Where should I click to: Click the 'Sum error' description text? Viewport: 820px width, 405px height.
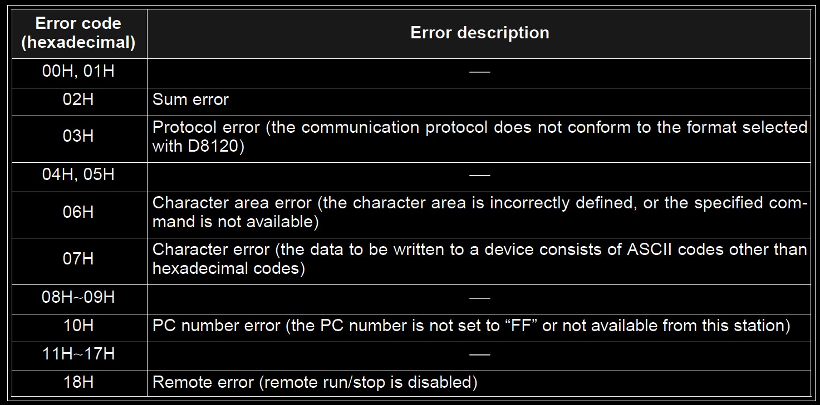(x=190, y=100)
